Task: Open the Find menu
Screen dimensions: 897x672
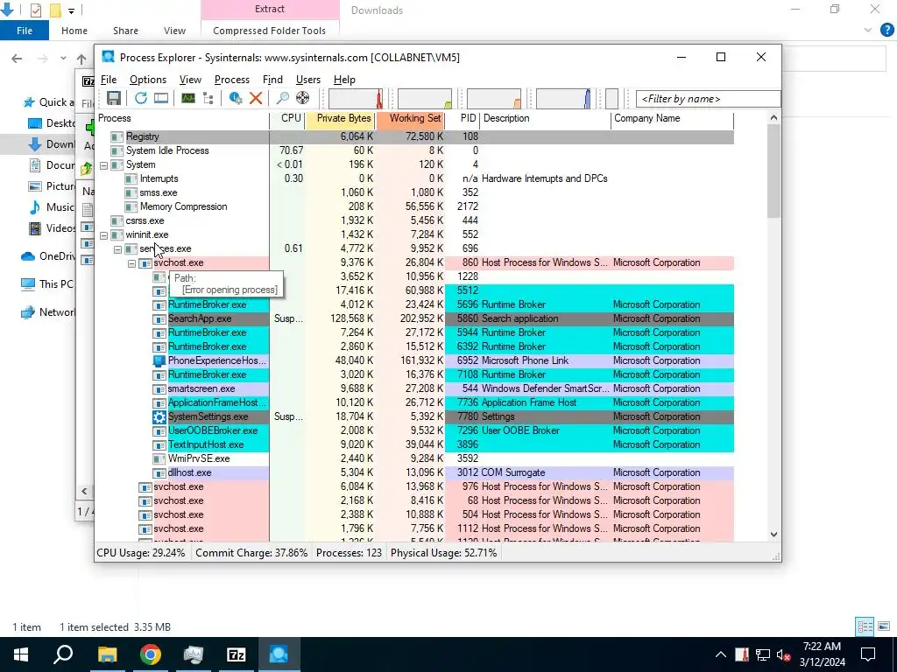Action: tap(272, 80)
